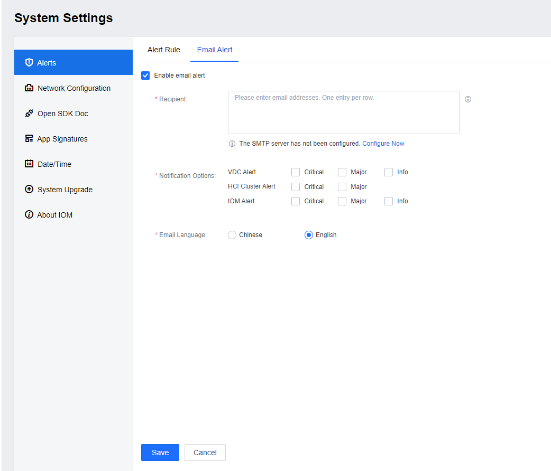Check Info for IOM Alert
The height and width of the screenshot is (471, 551).
[389, 201]
